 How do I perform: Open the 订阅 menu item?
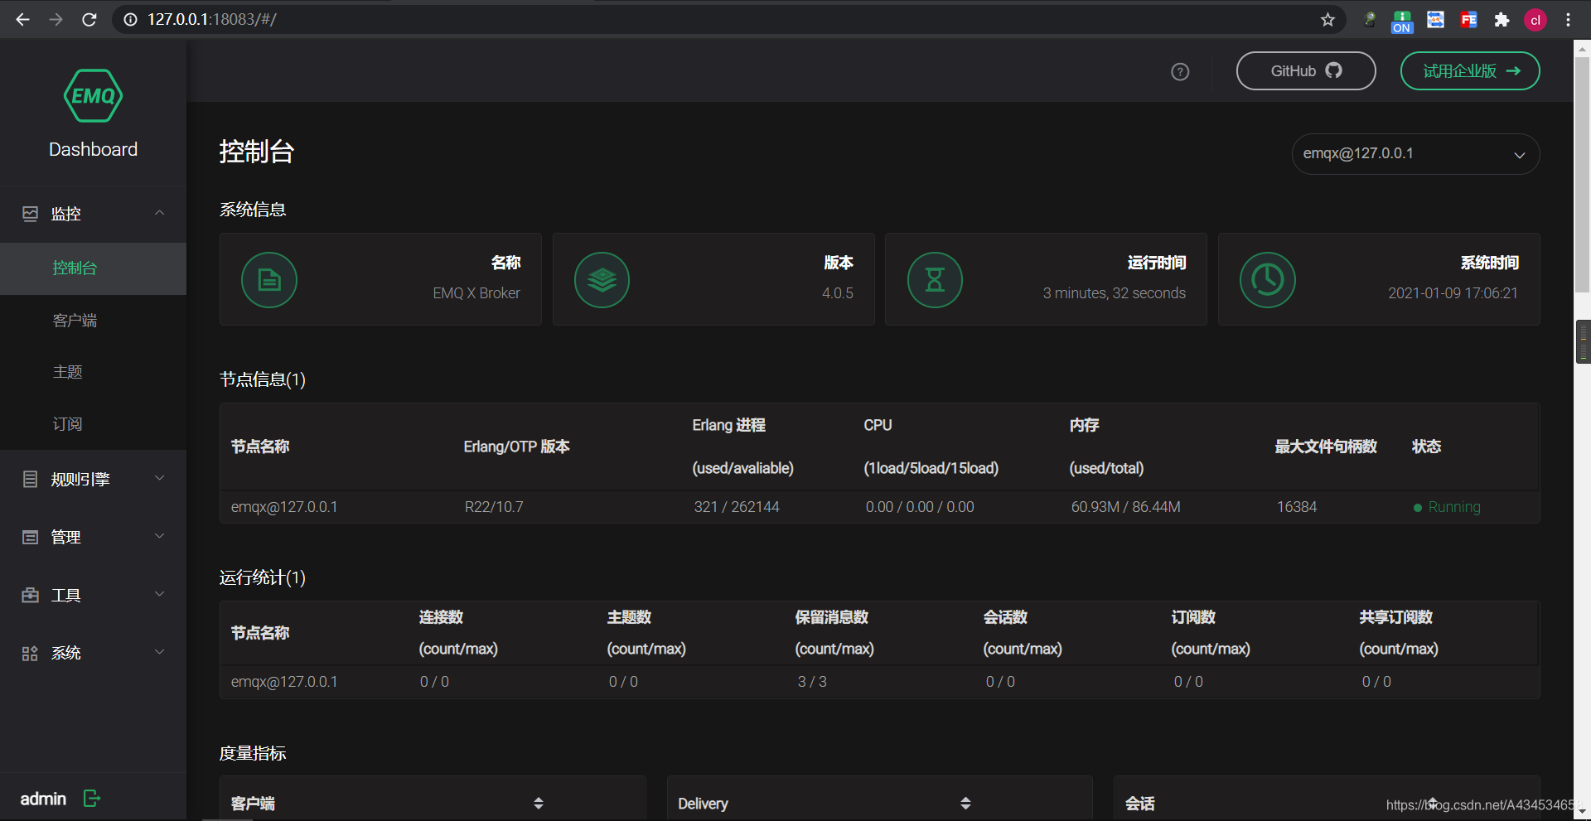[x=93, y=424]
